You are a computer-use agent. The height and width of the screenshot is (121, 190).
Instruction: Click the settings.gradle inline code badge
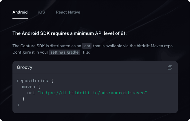click(x=65, y=52)
